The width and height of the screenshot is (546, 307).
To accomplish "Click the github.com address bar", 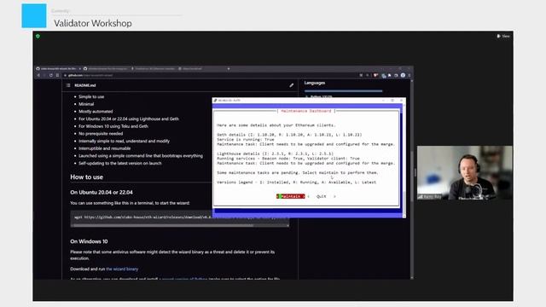I will pyautogui.click(x=209, y=75).
